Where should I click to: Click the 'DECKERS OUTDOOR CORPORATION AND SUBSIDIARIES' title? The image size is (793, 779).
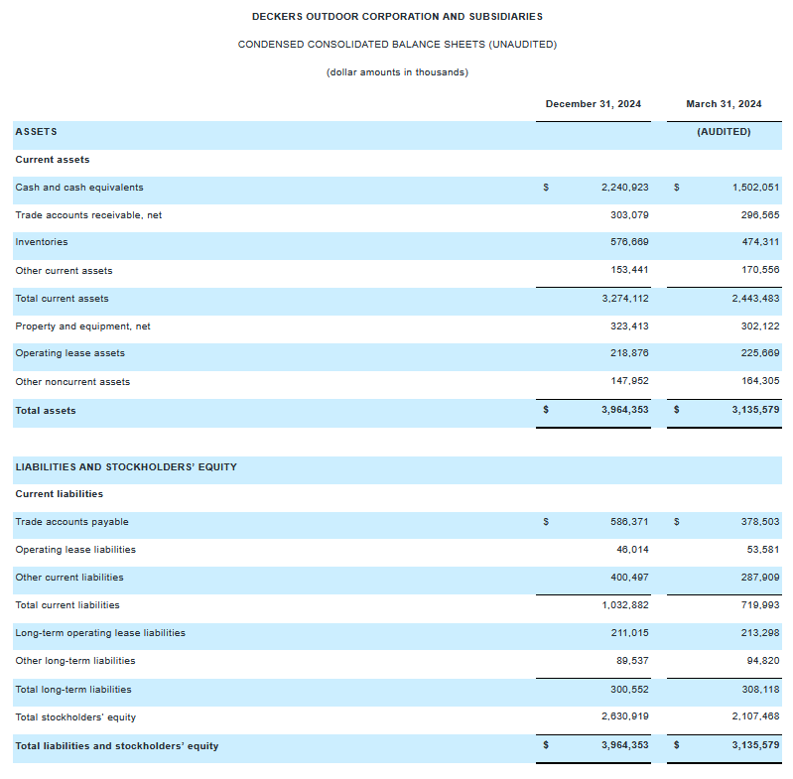(x=397, y=17)
